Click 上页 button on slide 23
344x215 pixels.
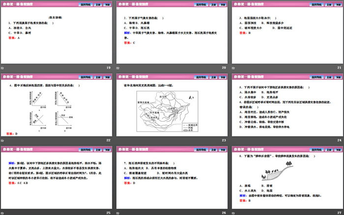pos(213,77)
